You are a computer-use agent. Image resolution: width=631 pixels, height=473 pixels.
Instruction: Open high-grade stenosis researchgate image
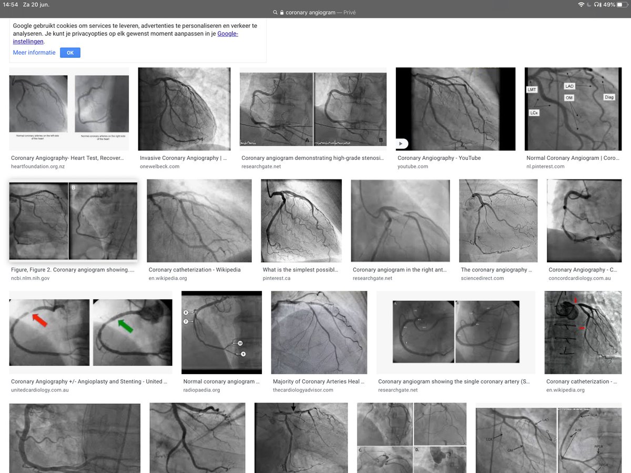coord(313,109)
